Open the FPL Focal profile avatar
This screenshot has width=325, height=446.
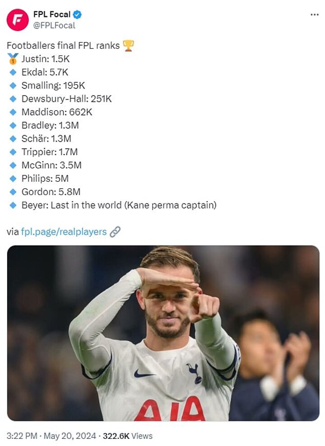(x=18, y=20)
